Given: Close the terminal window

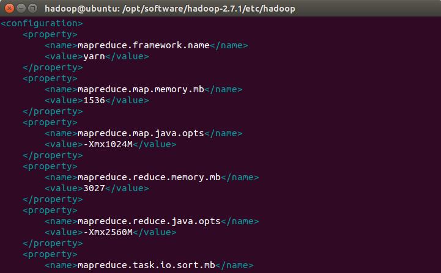Looking at the screenshot, I should pos(9,9).
